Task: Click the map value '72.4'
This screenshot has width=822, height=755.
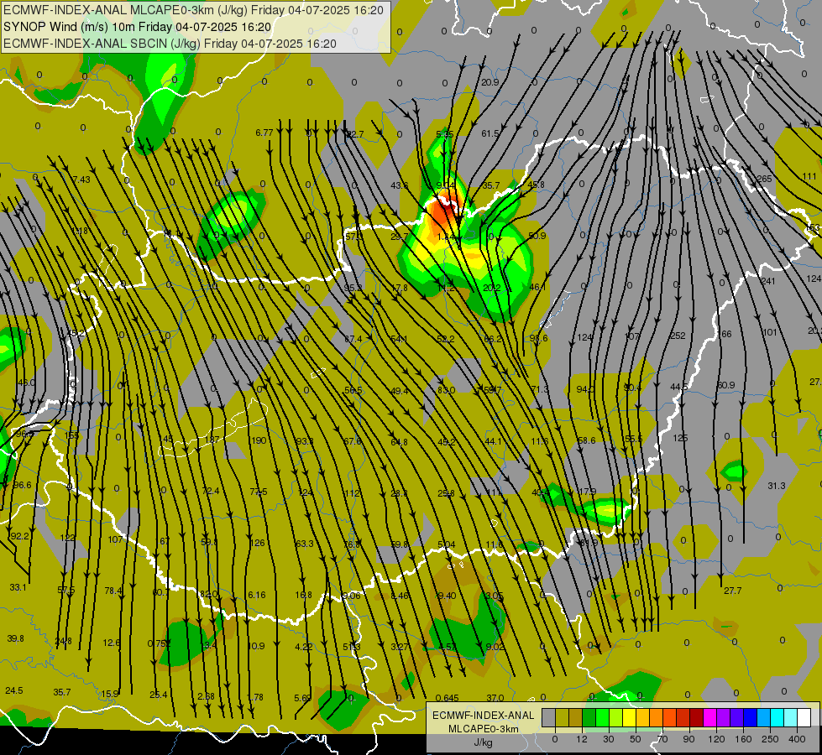Action: pyautogui.click(x=210, y=491)
